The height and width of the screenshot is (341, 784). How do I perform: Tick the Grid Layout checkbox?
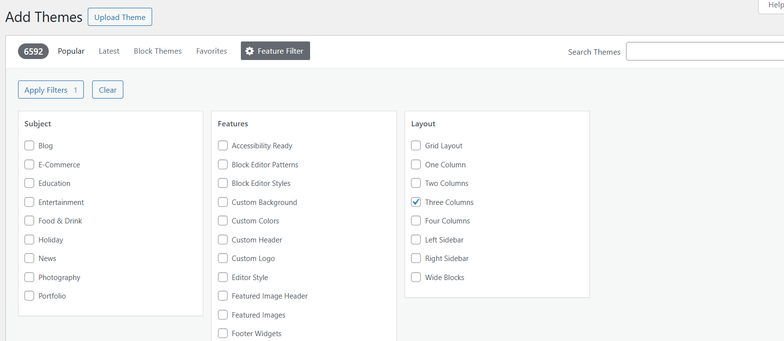(416, 145)
